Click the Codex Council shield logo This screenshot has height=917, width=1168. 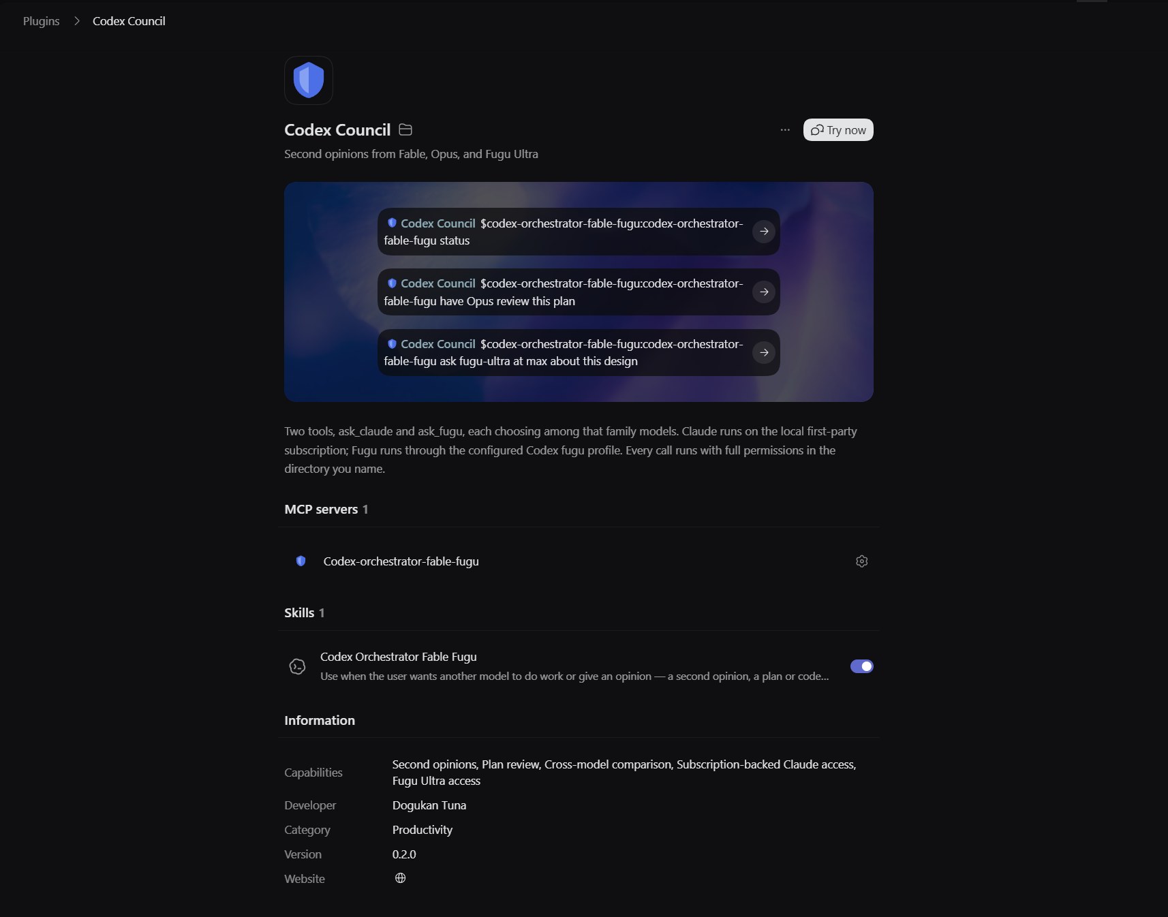pyautogui.click(x=309, y=80)
